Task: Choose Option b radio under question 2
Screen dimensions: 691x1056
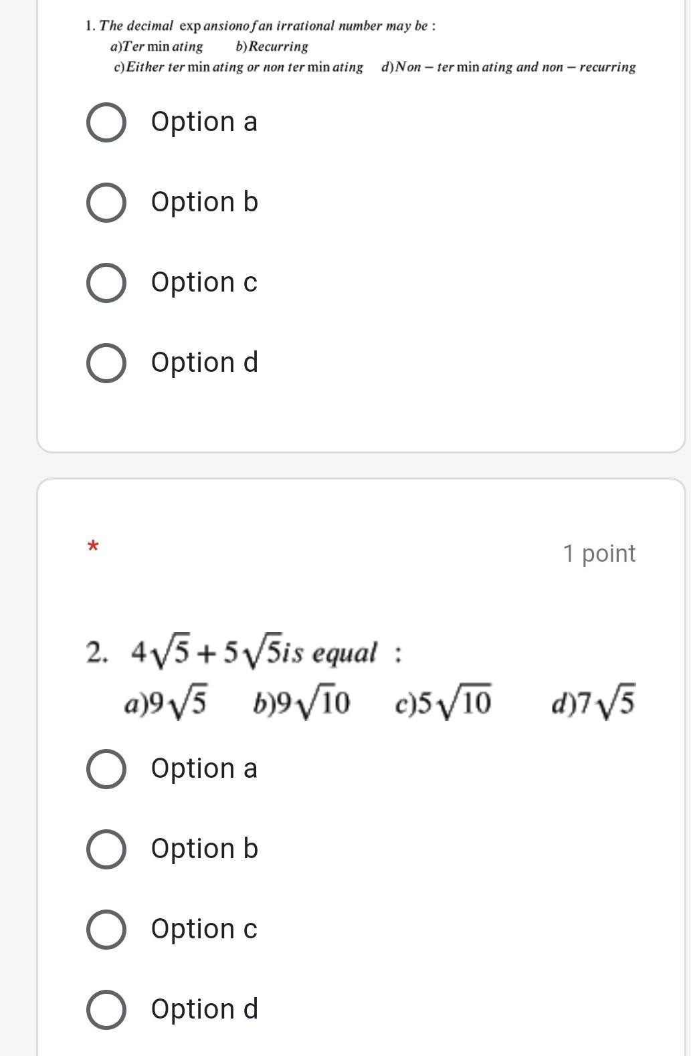Action: [106, 849]
